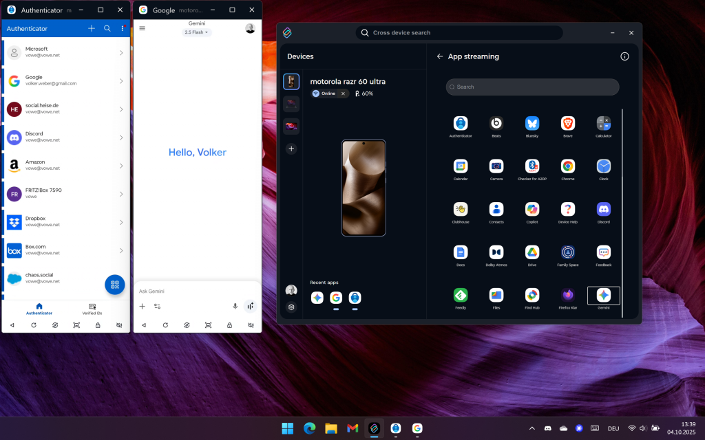
Task: Start the Discord app in the App streaming grid
Action: [x=604, y=210]
